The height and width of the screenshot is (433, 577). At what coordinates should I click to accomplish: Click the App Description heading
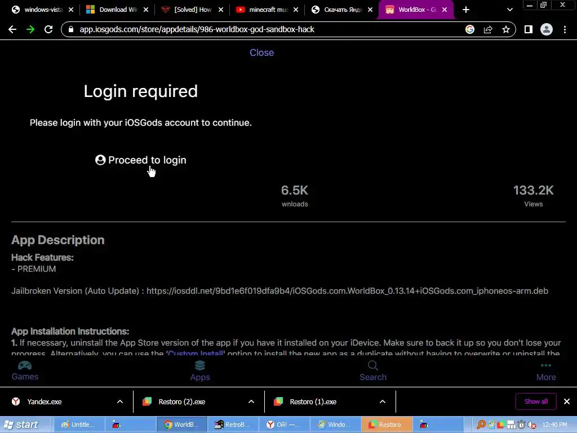point(58,240)
